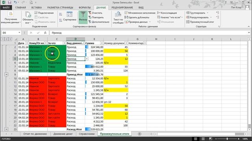Open Help question mark icon

coord(226,2)
